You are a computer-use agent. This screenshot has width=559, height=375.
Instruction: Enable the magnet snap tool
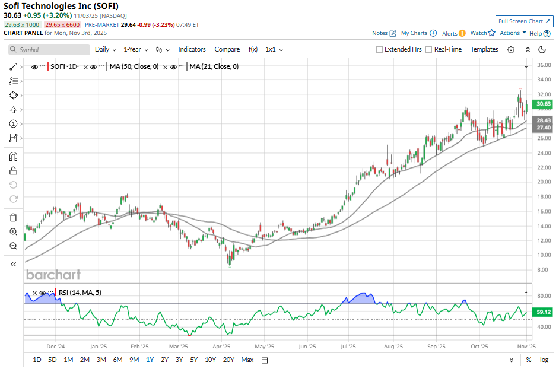pyautogui.click(x=14, y=157)
